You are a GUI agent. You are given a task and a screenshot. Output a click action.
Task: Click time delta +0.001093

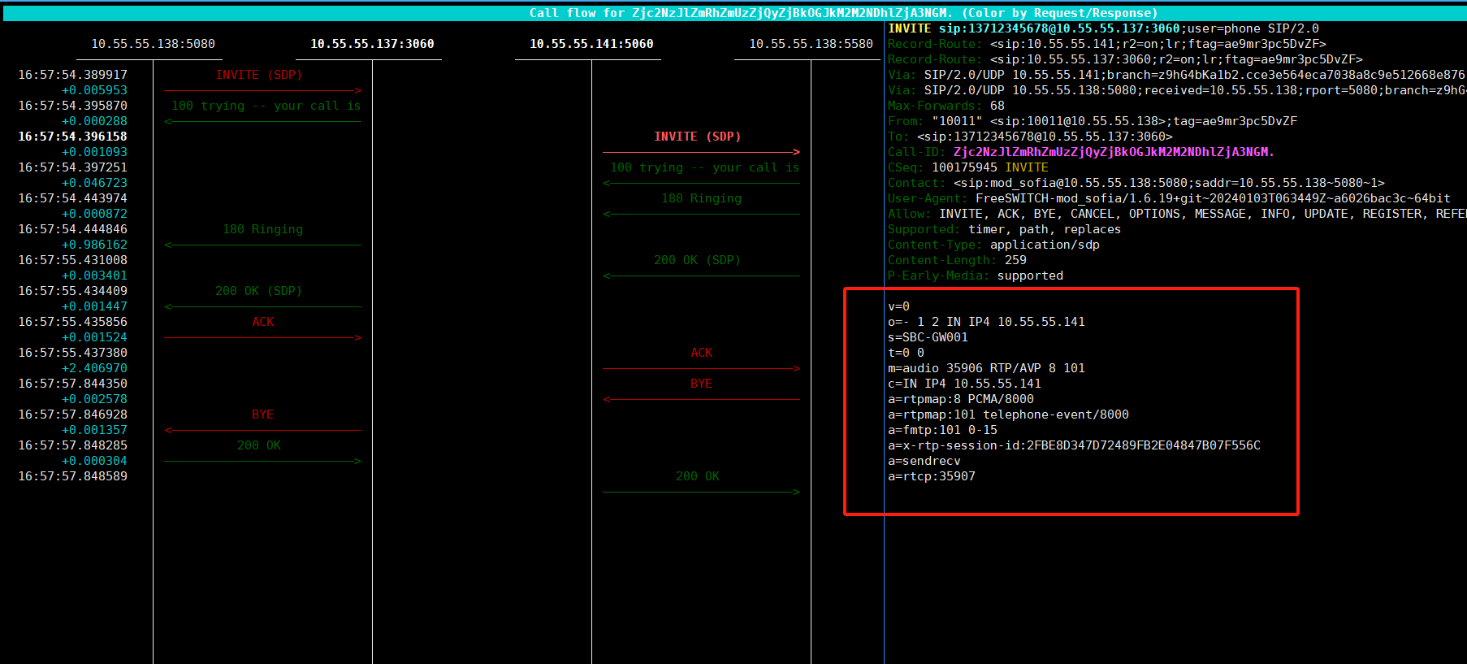point(94,152)
